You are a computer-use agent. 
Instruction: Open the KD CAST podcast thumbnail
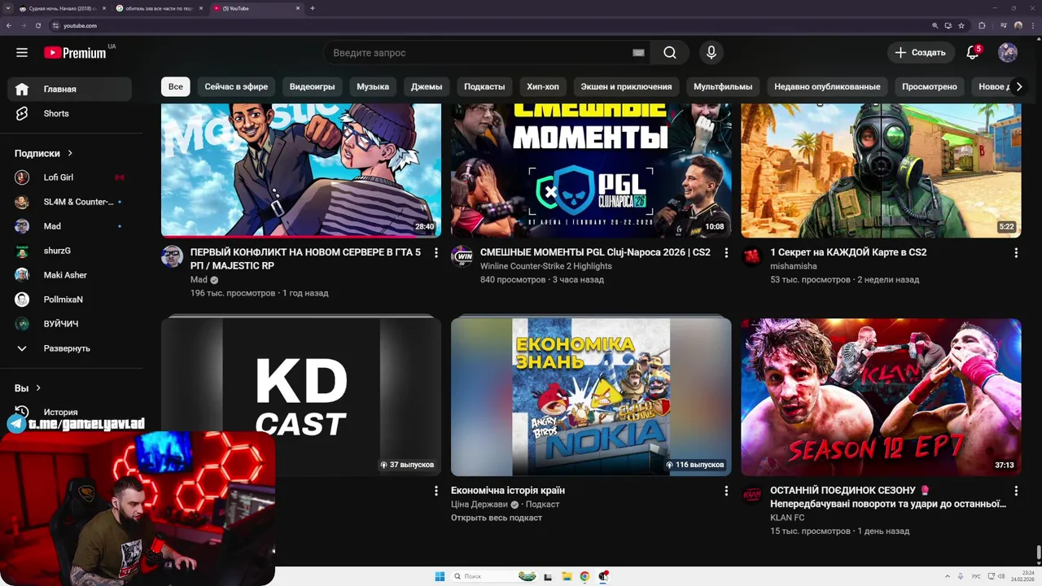coord(301,397)
